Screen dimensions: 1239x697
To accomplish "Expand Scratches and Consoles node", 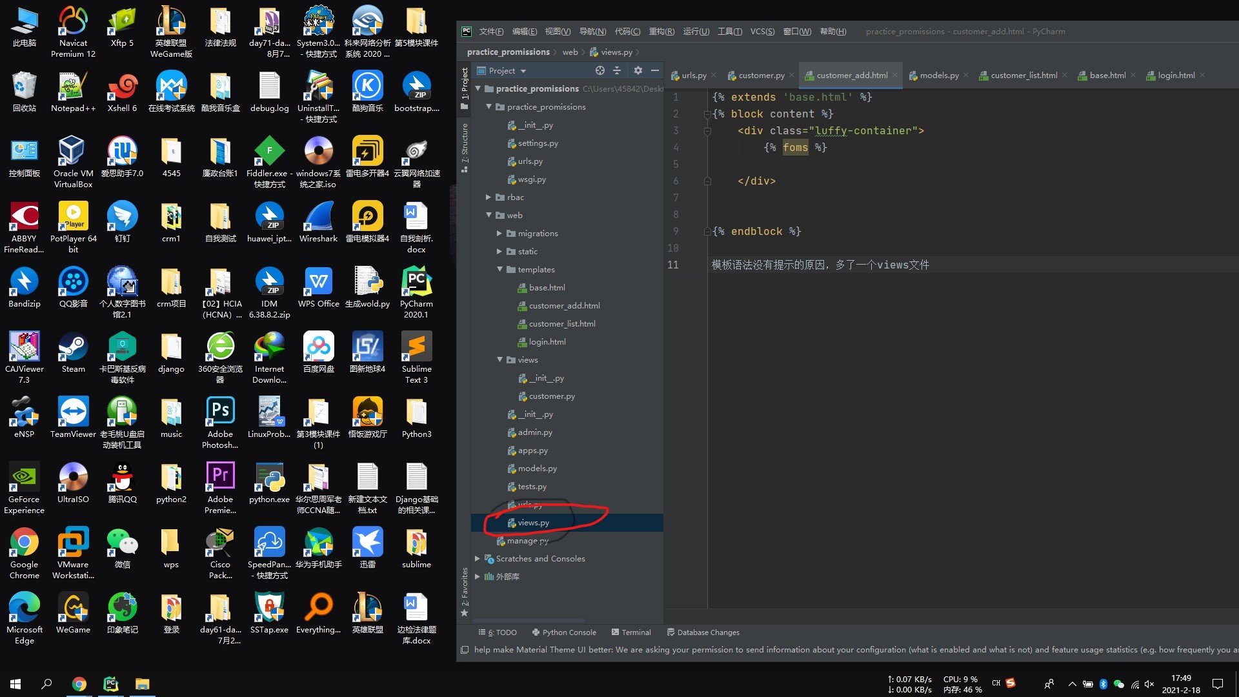I will [478, 559].
